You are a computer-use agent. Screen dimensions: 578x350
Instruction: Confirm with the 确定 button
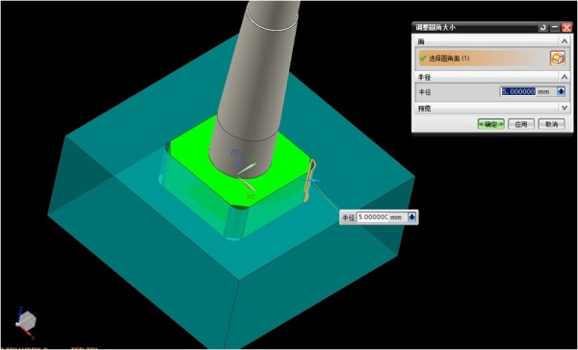491,124
